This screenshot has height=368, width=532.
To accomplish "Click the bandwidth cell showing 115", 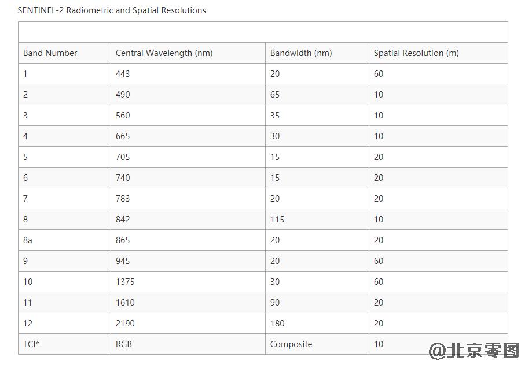I will (277, 220).
